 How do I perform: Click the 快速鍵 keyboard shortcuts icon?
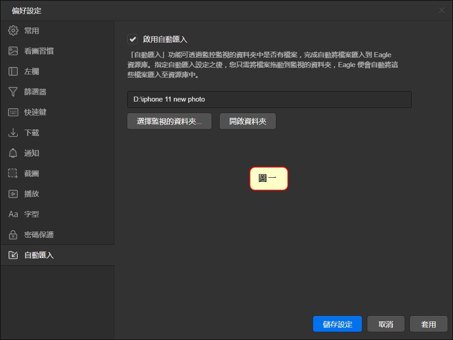[x=13, y=112]
